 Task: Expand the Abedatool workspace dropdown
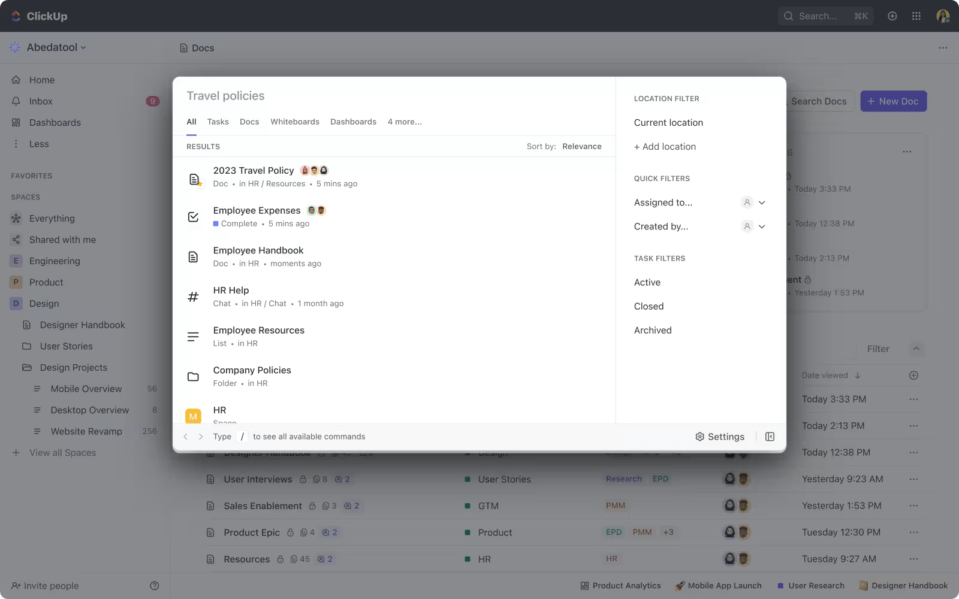84,47
